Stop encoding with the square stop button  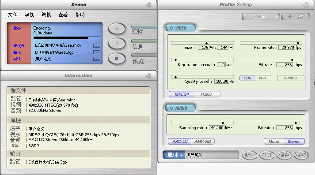pos(117,59)
